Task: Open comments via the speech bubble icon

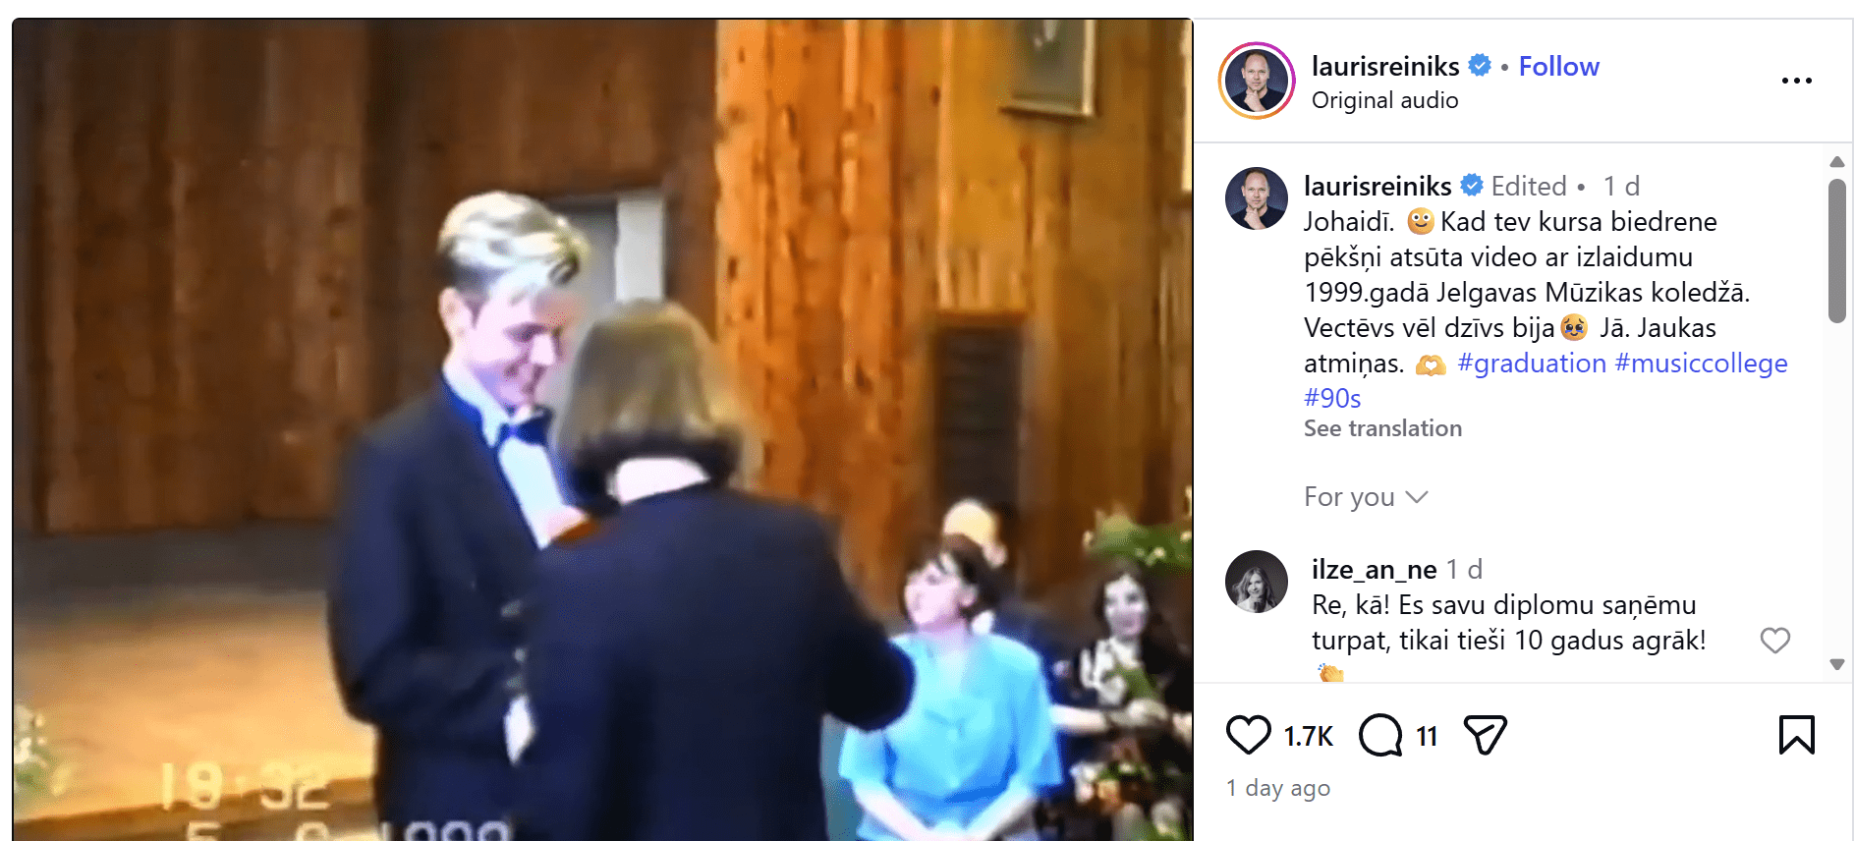Action: click(x=1380, y=735)
